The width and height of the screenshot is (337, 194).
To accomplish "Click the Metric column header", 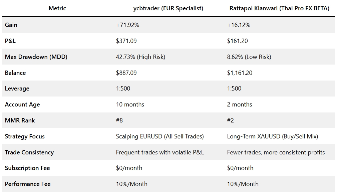I will [57, 8].
